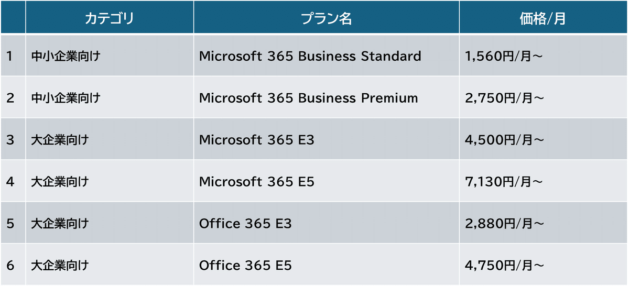This screenshot has width=629, height=286.
Task: Click the 4,500円/月～ price cell
Action: [x=543, y=139]
